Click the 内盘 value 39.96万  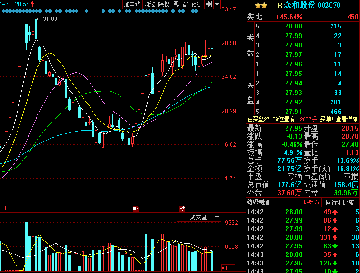pyautogui.click(x=346, y=193)
